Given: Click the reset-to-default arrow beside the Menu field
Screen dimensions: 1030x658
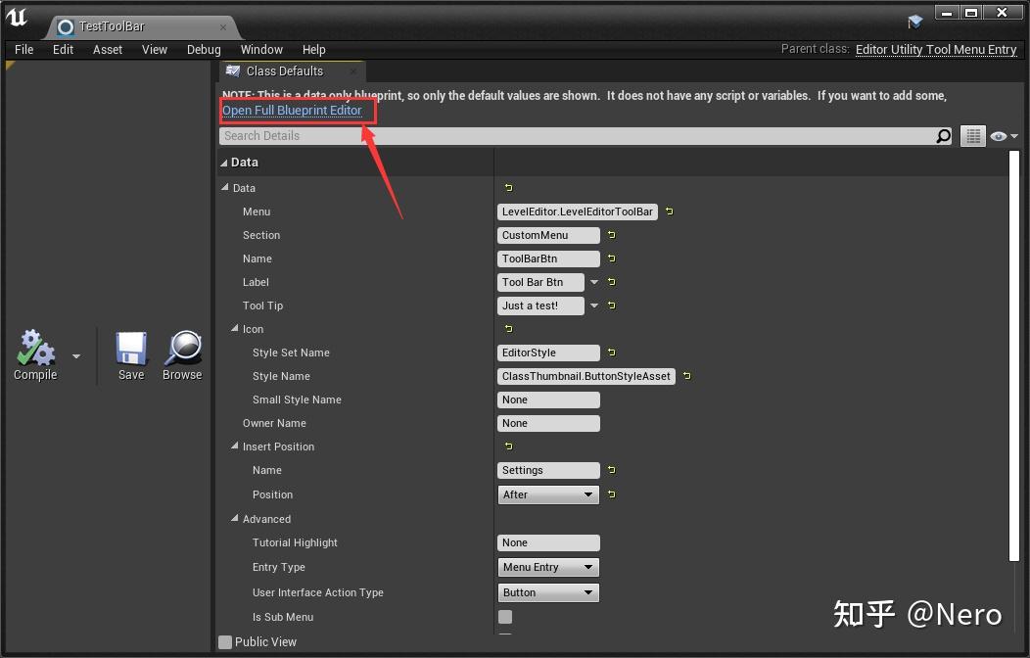Looking at the screenshot, I should pyautogui.click(x=669, y=211).
